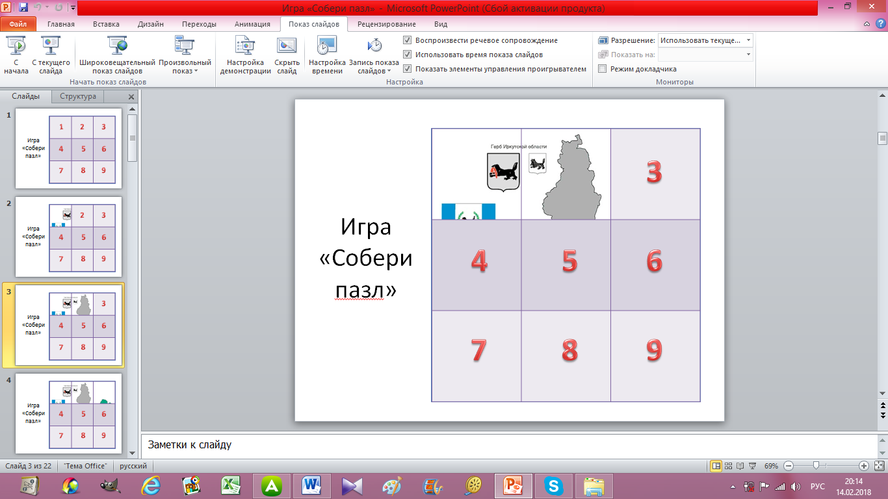Uncheck Показать элементы управления проигрывателем

click(x=407, y=69)
